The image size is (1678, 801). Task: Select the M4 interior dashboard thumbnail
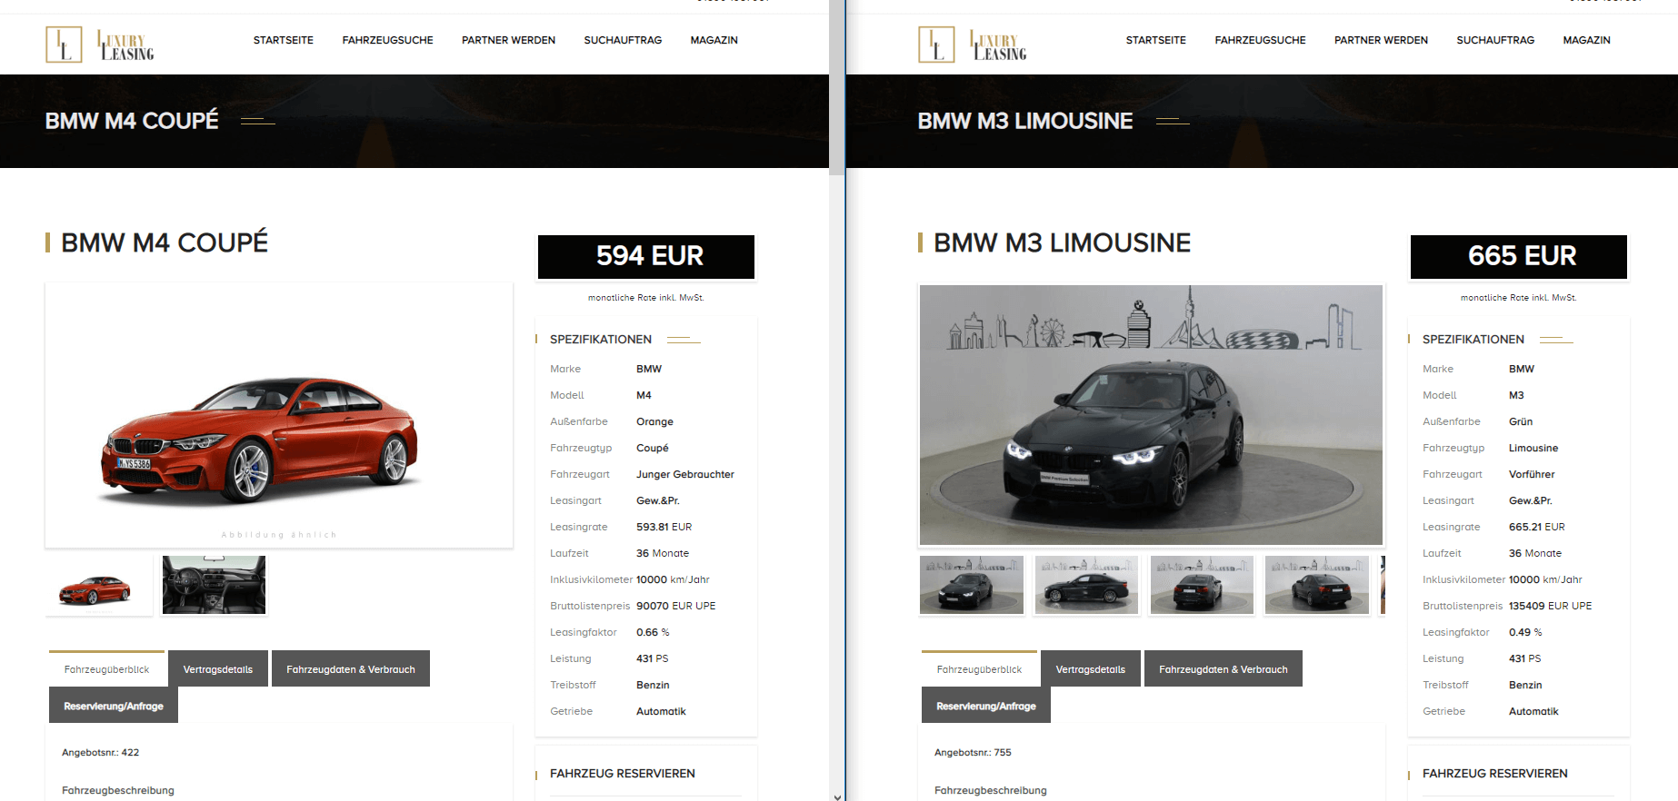(214, 586)
